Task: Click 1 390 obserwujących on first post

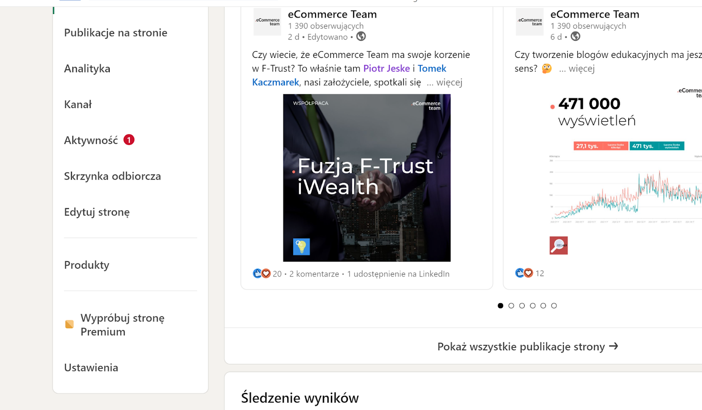Action: [326, 26]
